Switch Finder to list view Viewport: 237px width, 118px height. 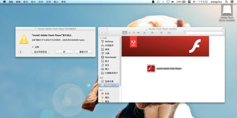(x=129, y=33)
